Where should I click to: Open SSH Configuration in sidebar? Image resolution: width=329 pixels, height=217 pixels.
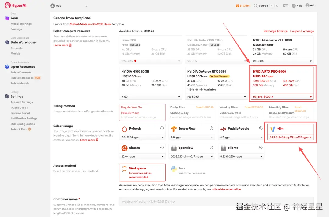click(23, 124)
